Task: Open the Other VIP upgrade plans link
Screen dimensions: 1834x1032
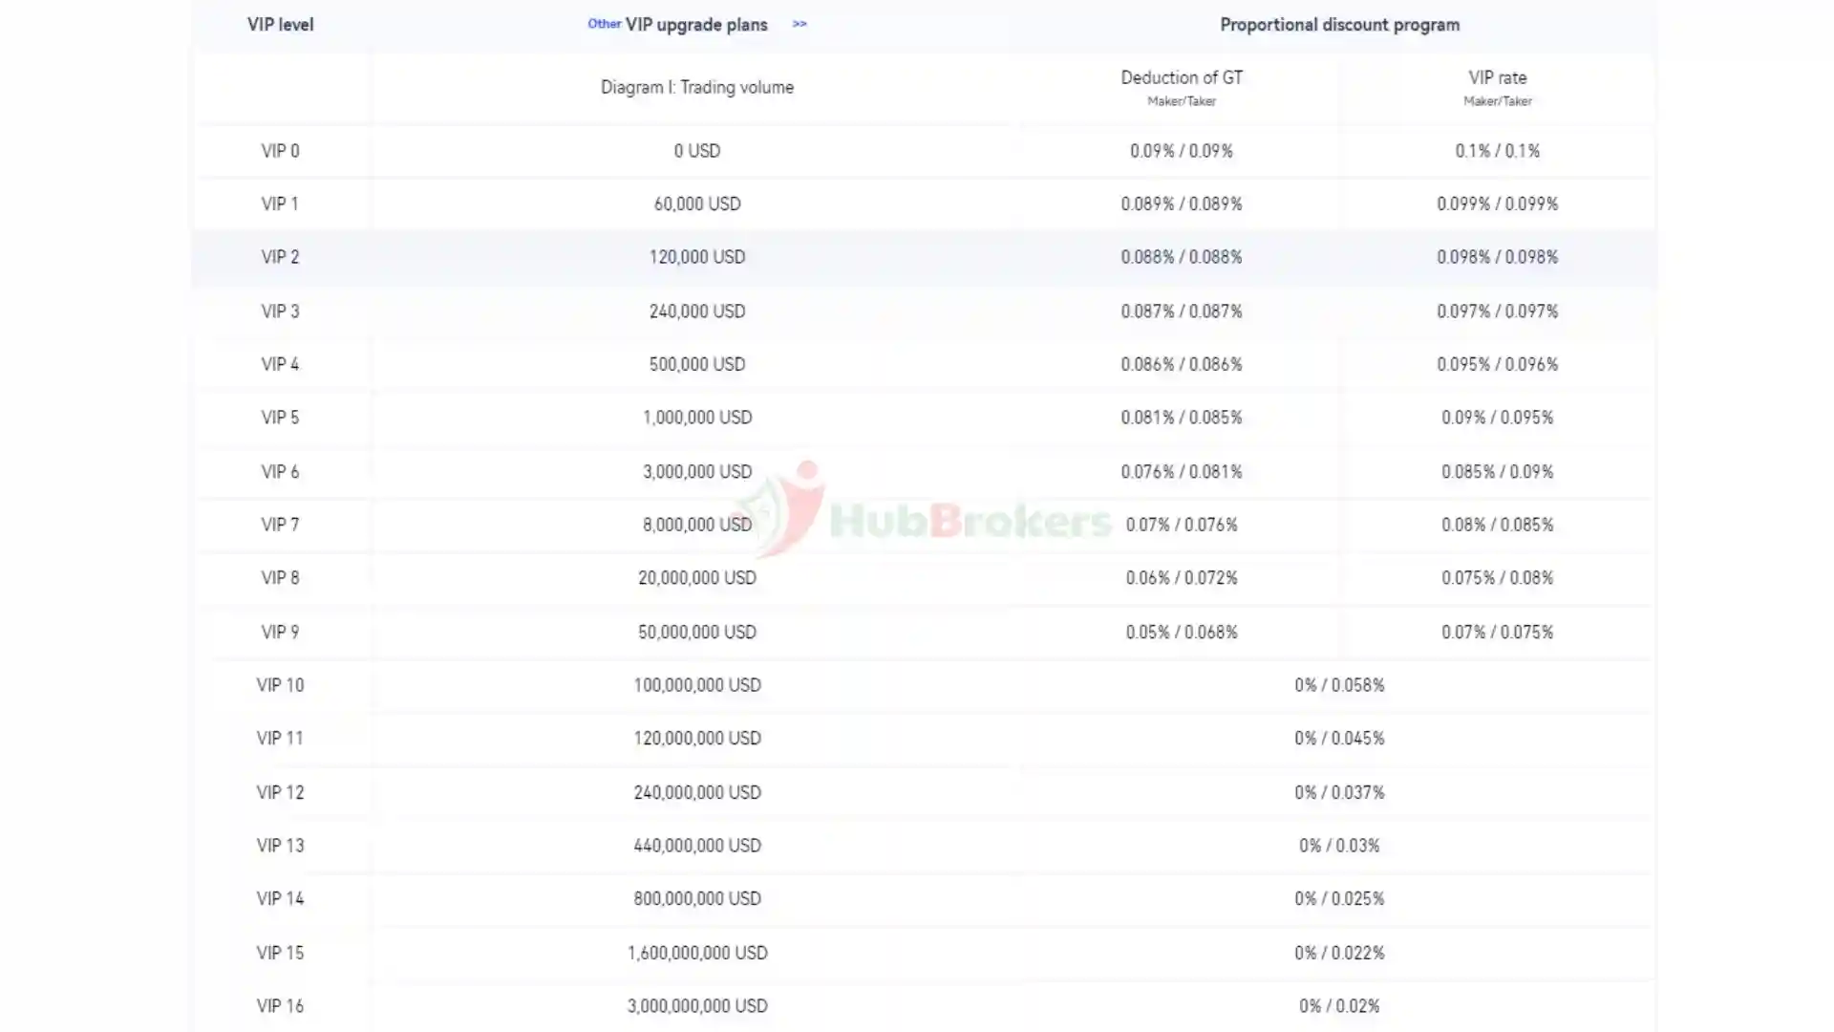Action: click(695, 25)
